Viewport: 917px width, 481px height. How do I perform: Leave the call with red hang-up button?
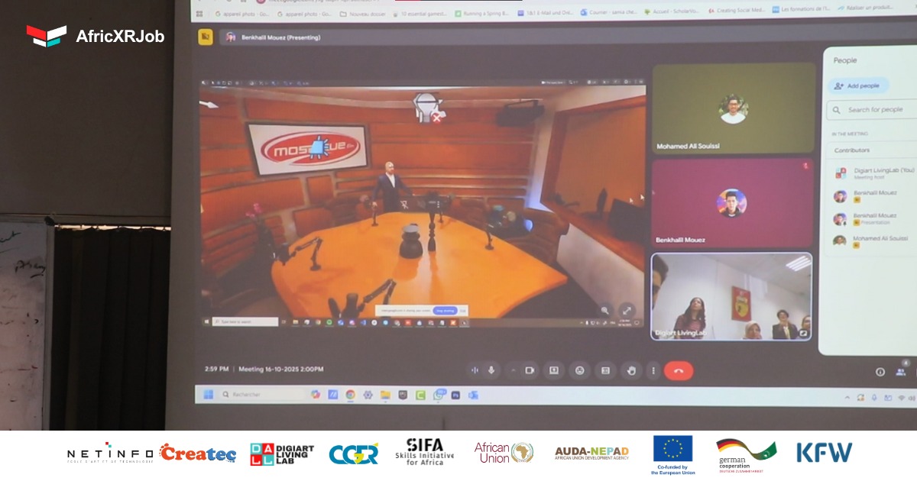pos(679,371)
